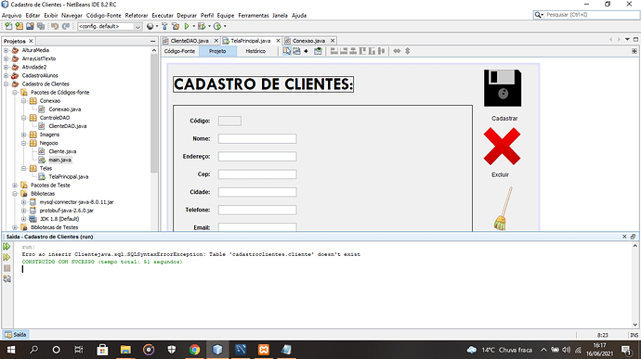Open the config default combo box
This screenshot has width=641, height=359.
pyautogui.click(x=110, y=26)
